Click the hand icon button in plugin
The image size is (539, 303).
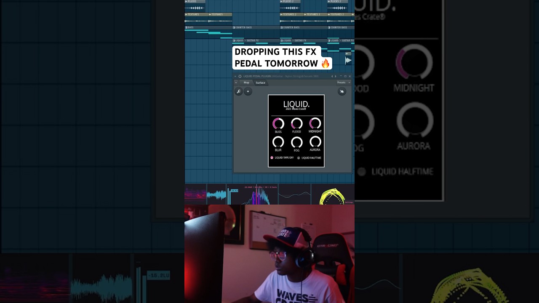(342, 91)
